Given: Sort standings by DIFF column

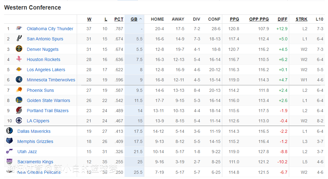Looking at the screenshot, I should (x=282, y=19).
